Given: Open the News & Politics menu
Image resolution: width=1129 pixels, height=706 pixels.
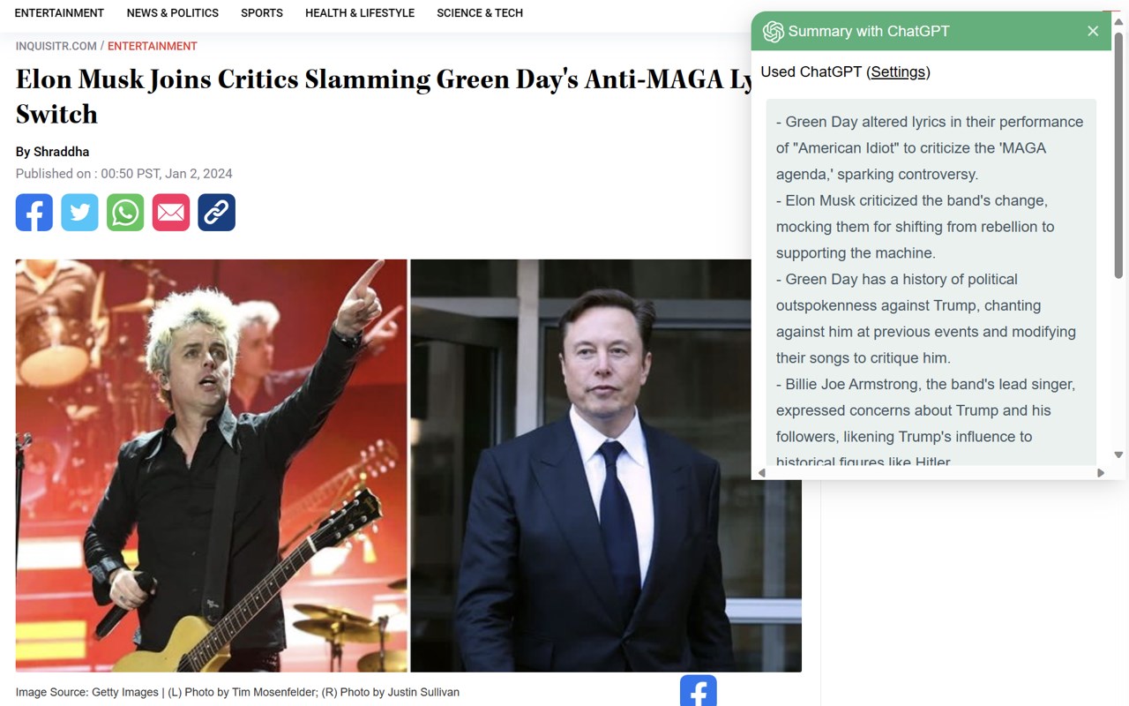Looking at the screenshot, I should (x=173, y=13).
